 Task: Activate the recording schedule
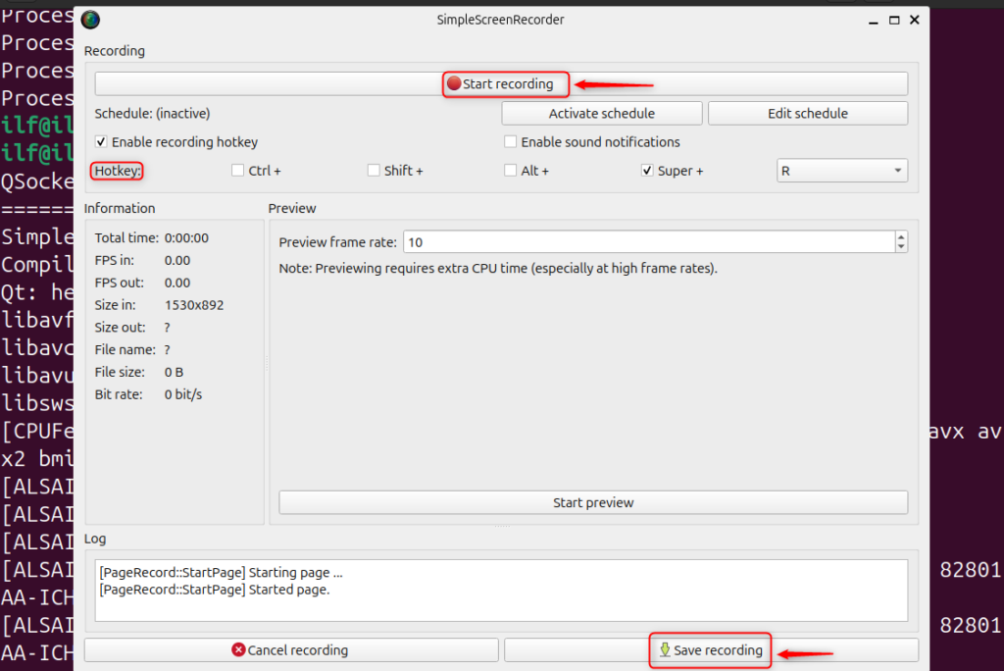[601, 113]
